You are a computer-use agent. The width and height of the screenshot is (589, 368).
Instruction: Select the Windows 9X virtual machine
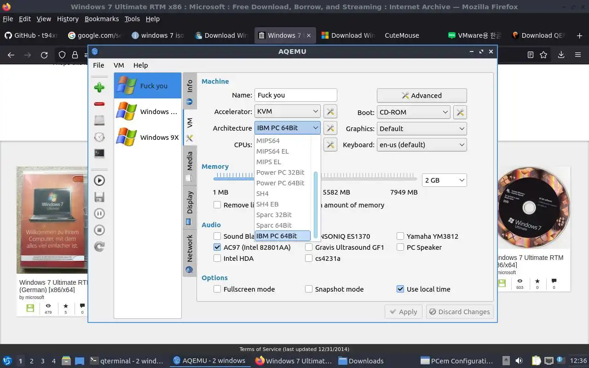click(x=148, y=137)
